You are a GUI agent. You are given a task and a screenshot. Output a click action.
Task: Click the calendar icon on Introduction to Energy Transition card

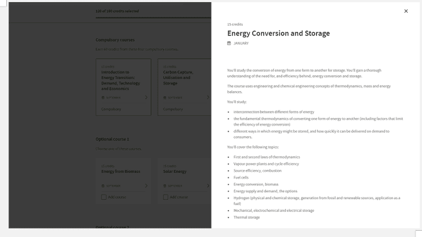103,98
